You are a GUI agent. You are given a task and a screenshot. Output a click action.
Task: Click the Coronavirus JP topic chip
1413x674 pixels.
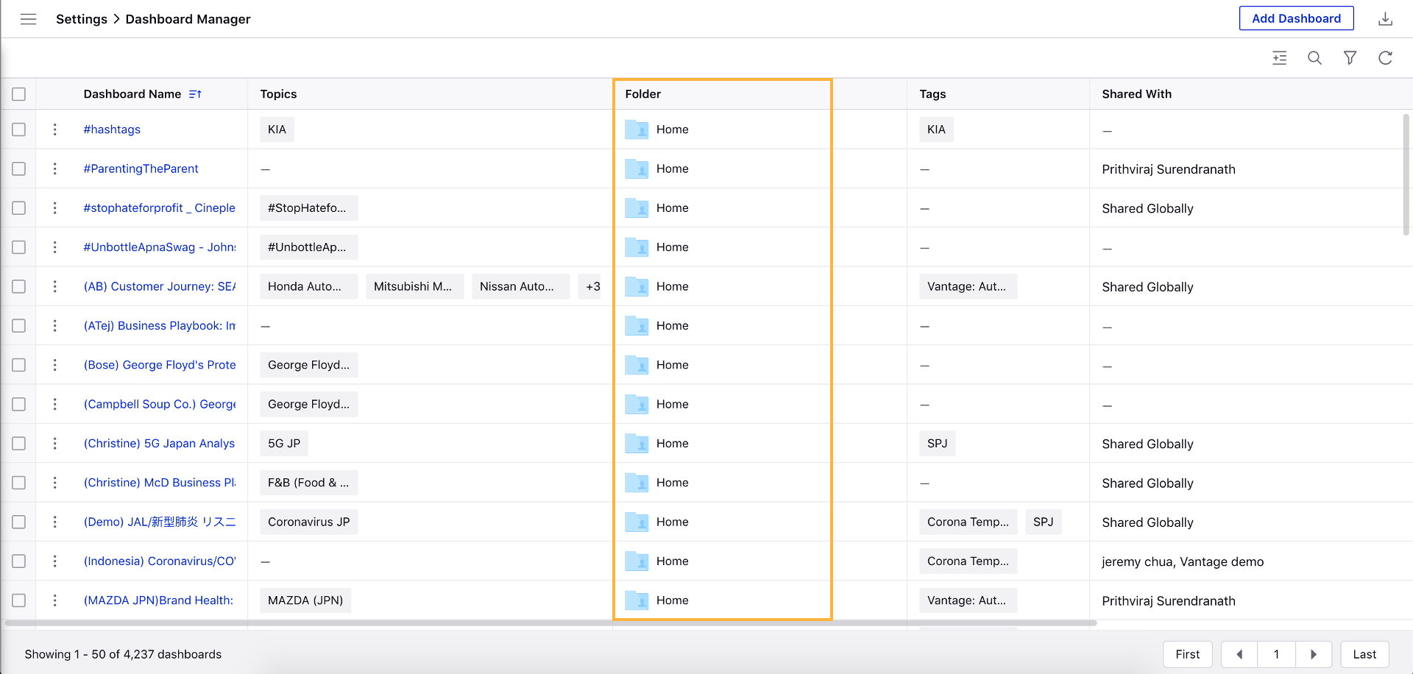click(x=308, y=522)
